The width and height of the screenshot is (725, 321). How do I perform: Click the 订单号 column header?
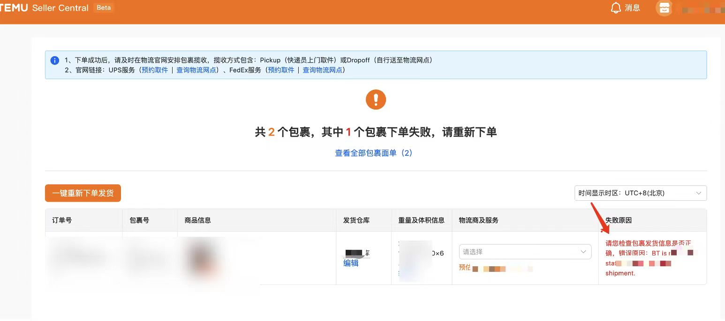62,220
